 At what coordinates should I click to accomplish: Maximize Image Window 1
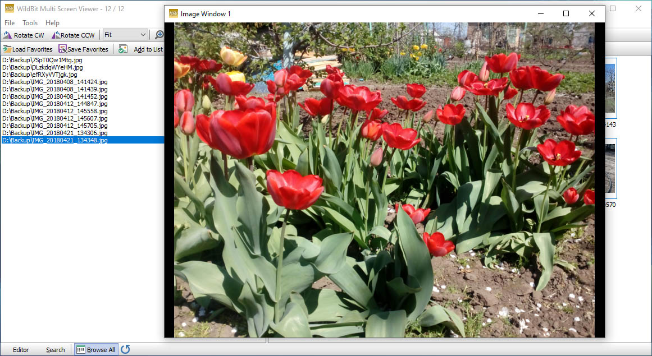click(x=566, y=13)
